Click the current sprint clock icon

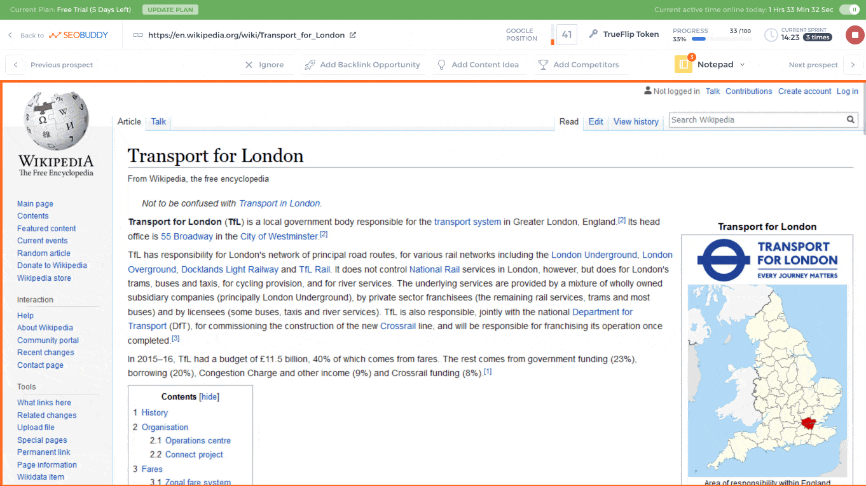coord(771,35)
